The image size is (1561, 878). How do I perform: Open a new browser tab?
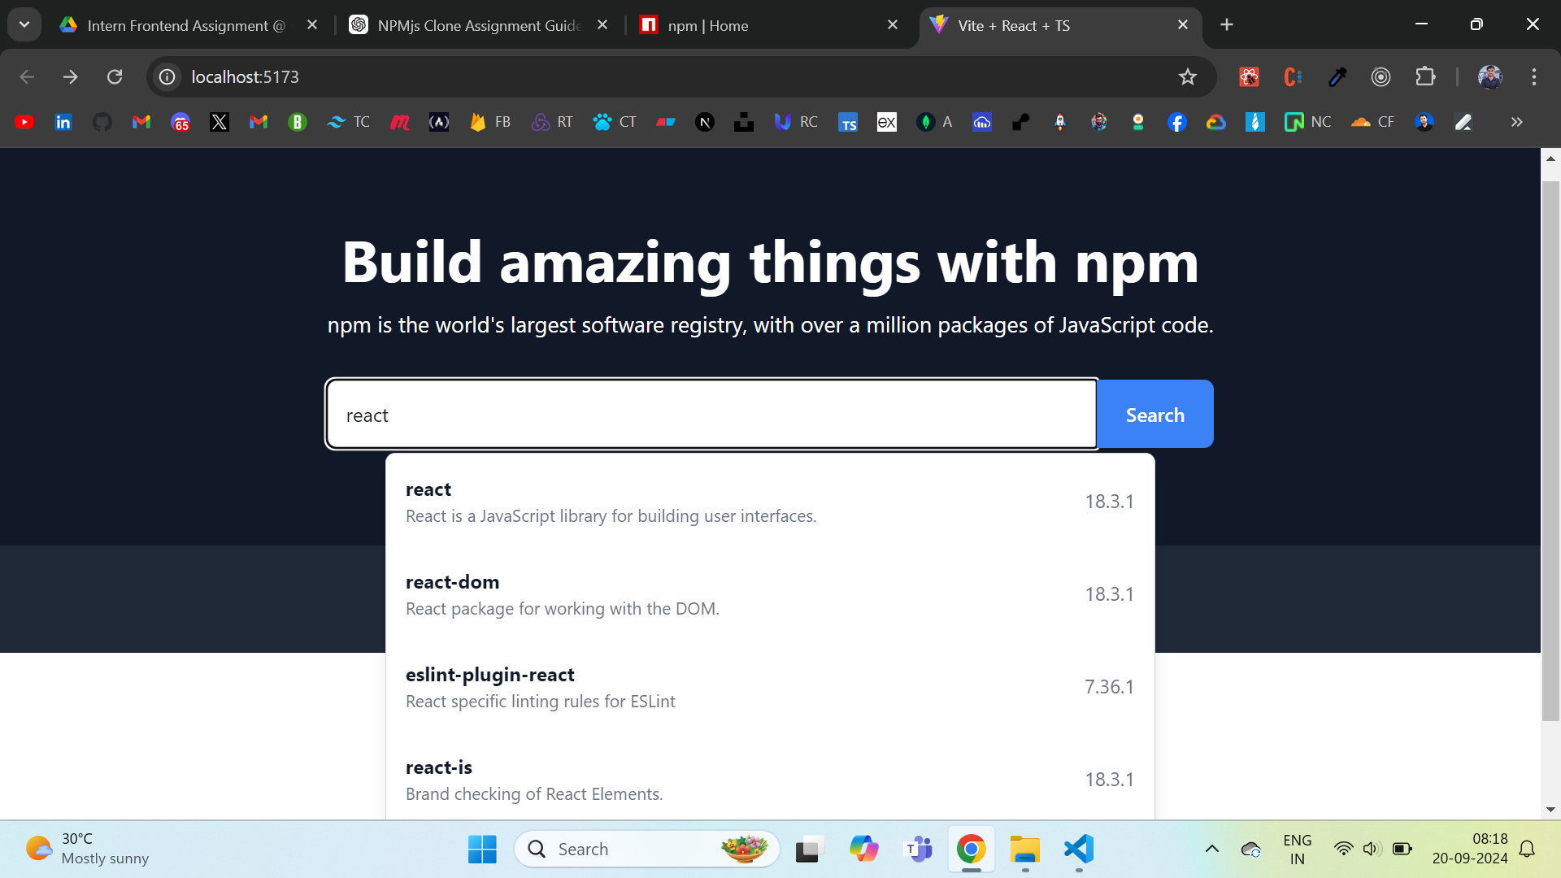tap(1227, 25)
